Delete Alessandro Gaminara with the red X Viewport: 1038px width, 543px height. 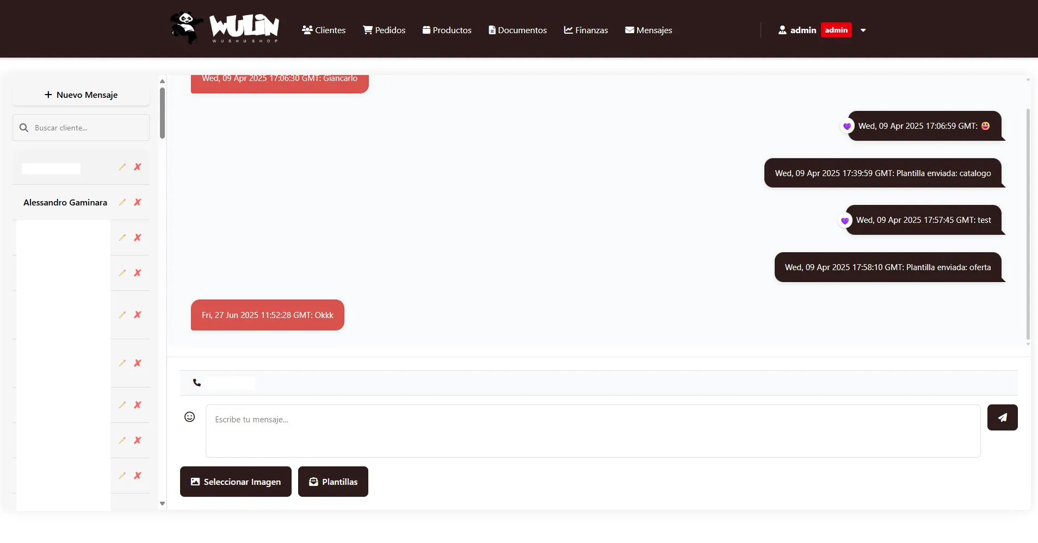coord(138,202)
